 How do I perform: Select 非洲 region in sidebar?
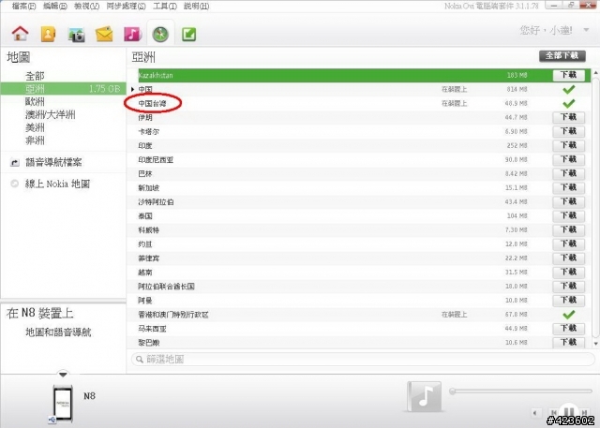click(x=35, y=140)
